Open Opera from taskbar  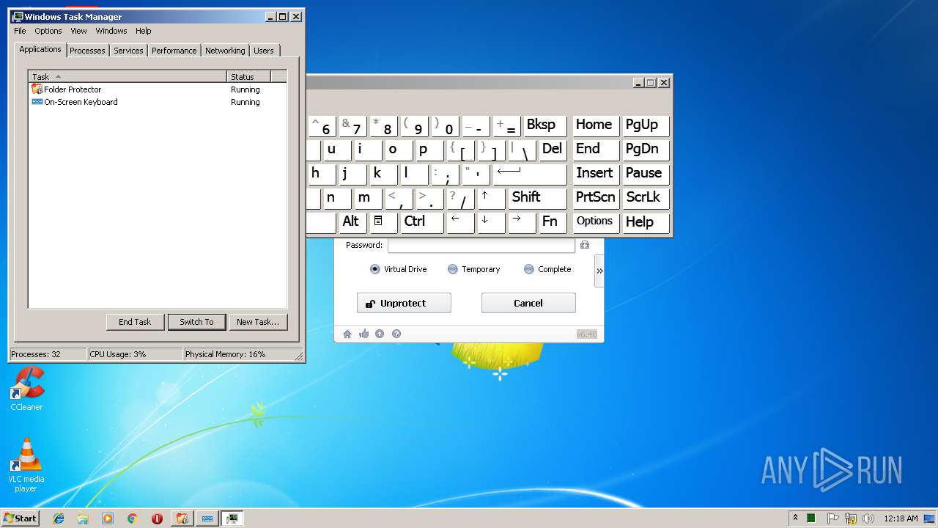157,518
